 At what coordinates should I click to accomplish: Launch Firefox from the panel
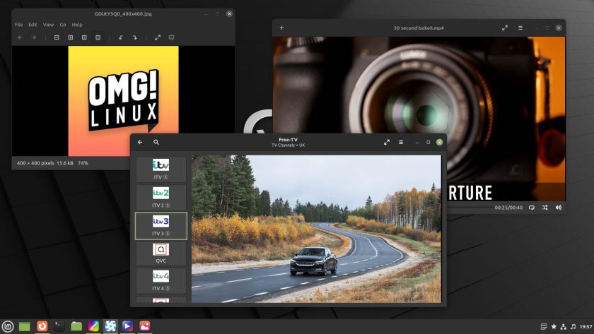42,326
